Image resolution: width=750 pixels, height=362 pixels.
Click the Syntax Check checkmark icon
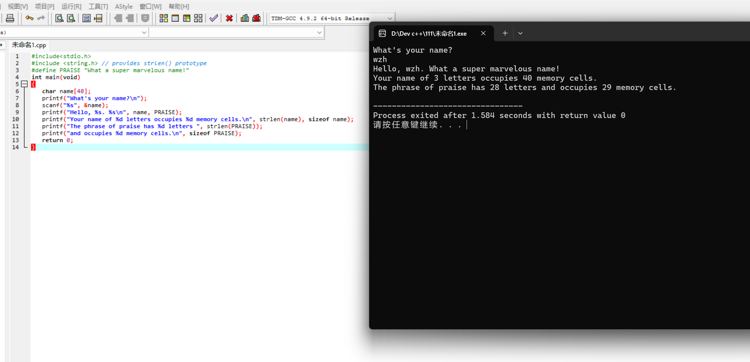tap(214, 18)
